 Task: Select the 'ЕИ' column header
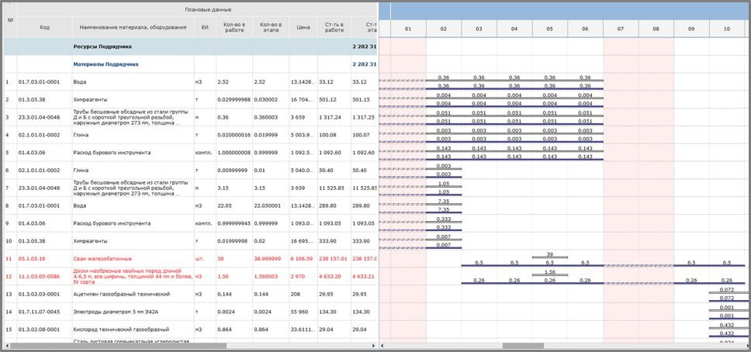click(x=205, y=28)
